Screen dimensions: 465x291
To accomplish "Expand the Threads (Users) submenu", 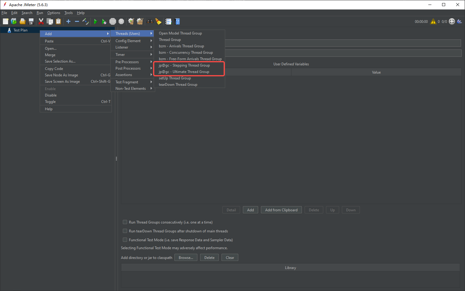I will [x=132, y=34].
